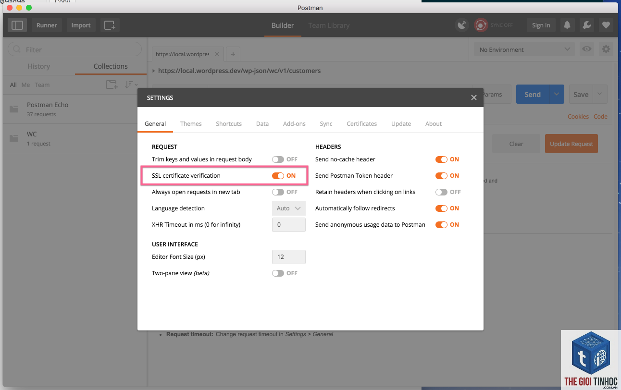621x390 pixels.
Task: Click the blue Send button
Action: (x=533, y=94)
